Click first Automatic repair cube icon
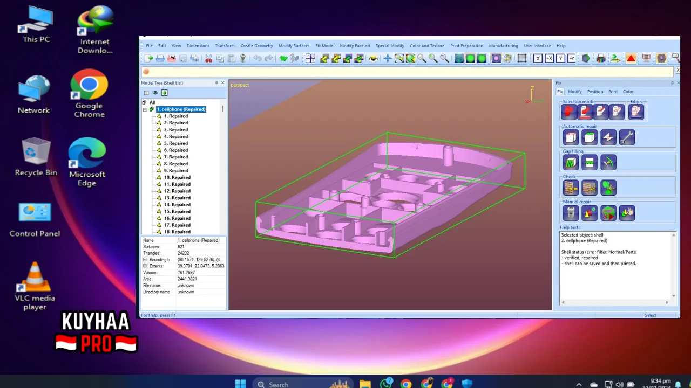This screenshot has height=388, width=691. pyautogui.click(x=571, y=137)
